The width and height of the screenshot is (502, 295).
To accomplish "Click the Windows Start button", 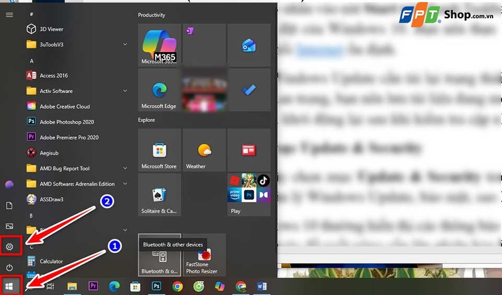I will point(9,286).
